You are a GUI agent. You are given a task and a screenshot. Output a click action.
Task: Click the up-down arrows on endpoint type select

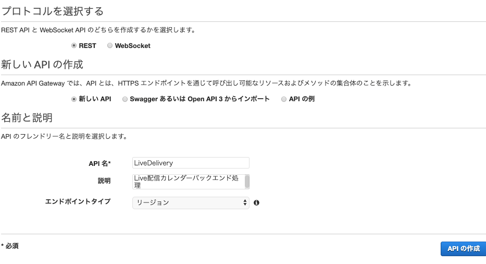[x=245, y=203]
